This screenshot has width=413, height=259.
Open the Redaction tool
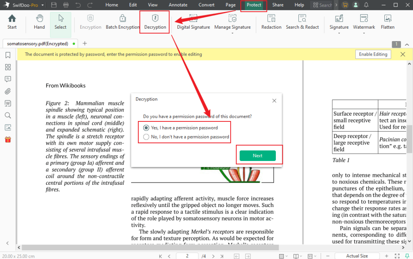(x=271, y=22)
